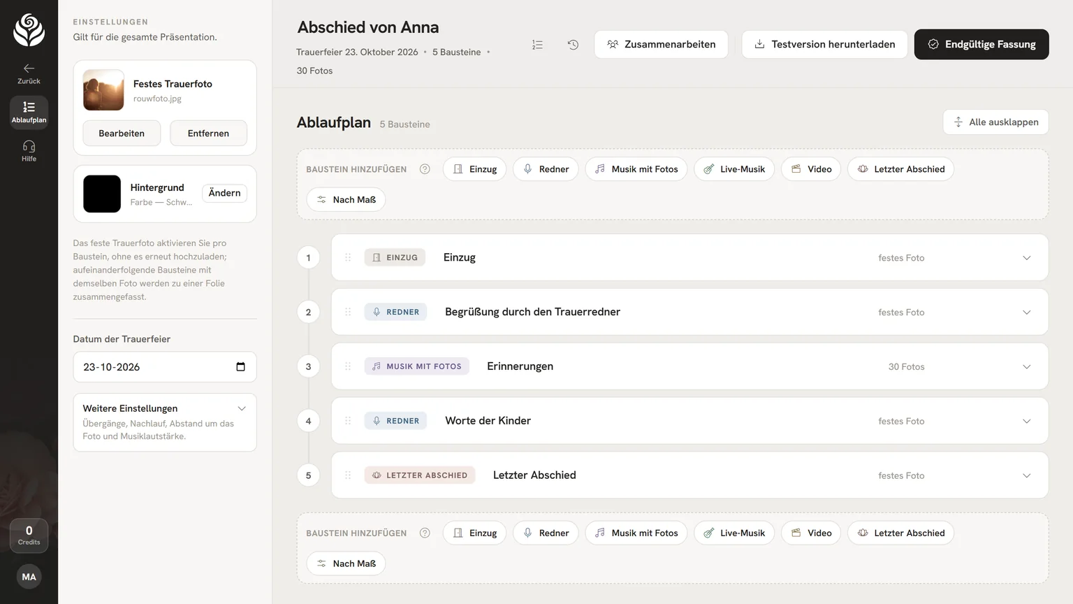The height and width of the screenshot is (604, 1073).
Task: Go back with the Zurück arrow
Action: pyautogui.click(x=29, y=73)
